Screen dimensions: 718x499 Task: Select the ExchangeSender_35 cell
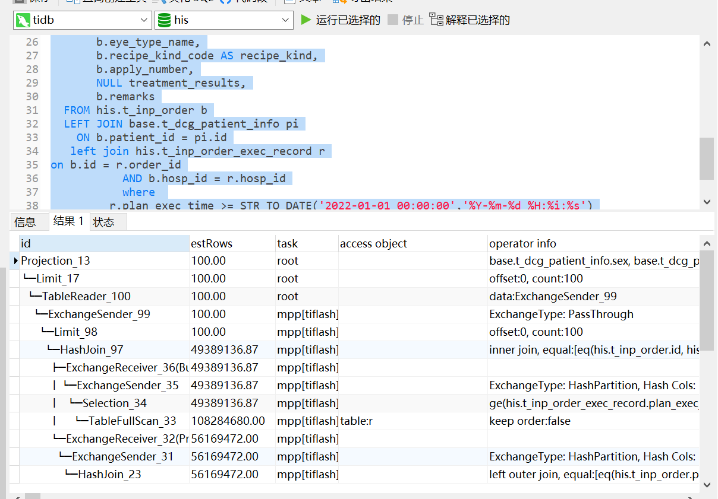click(104, 386)
